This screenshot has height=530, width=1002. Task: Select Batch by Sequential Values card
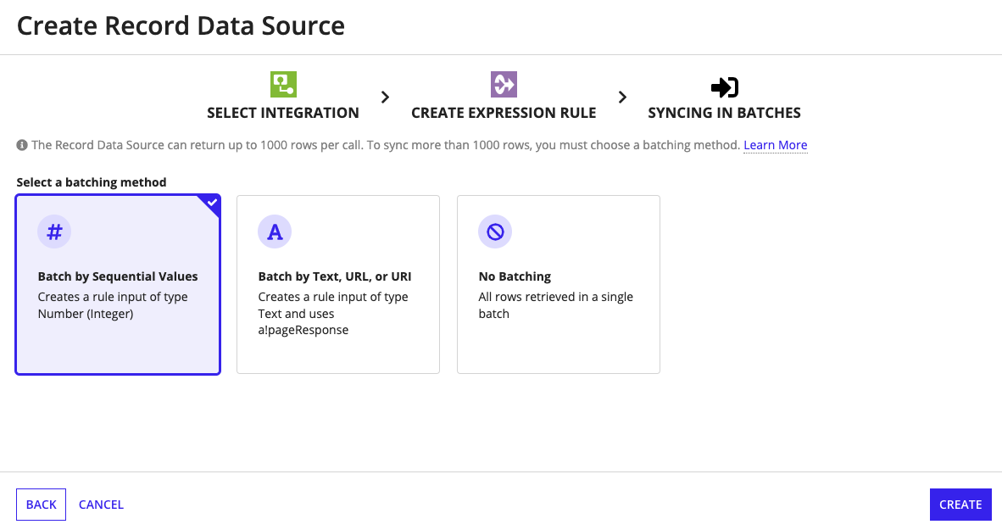118,284
